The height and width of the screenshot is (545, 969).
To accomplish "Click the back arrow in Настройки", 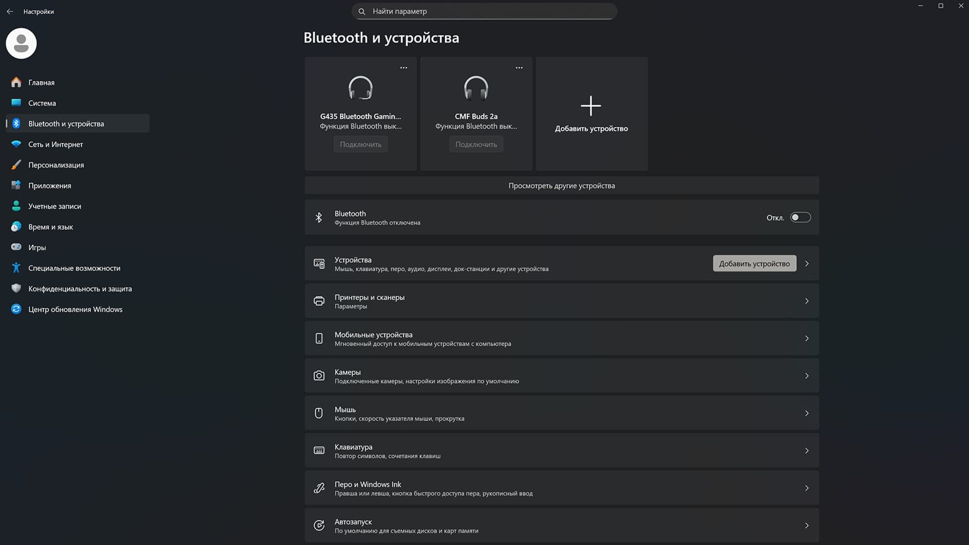I will (x=10, y=11).
